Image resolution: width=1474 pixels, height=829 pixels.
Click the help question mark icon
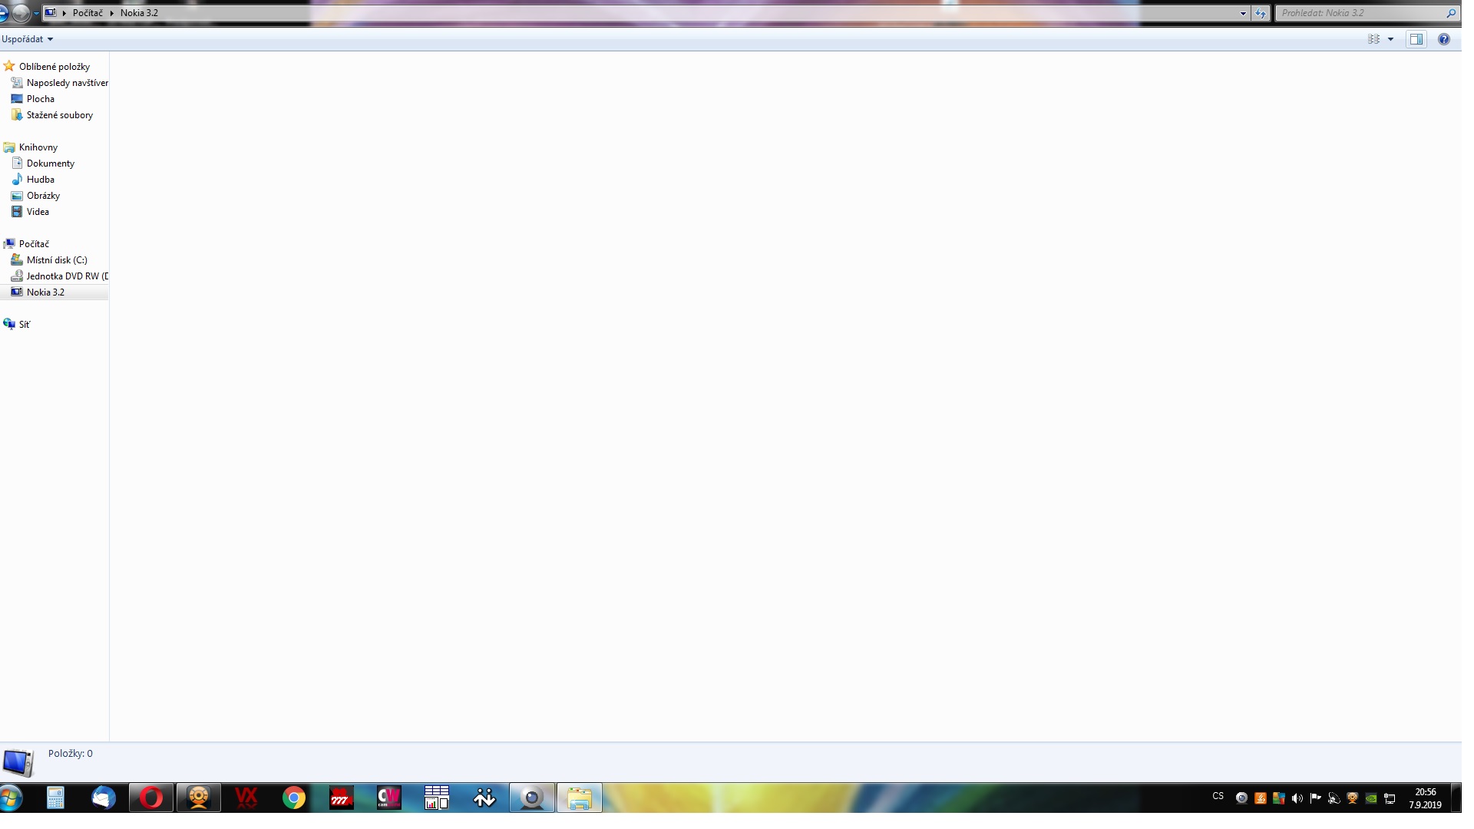pyautogui.click(x=1443, y=39)
